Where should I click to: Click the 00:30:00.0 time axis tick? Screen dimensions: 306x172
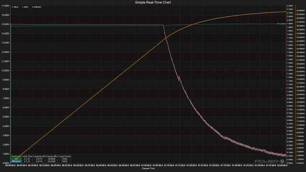[x=78, y=165]
